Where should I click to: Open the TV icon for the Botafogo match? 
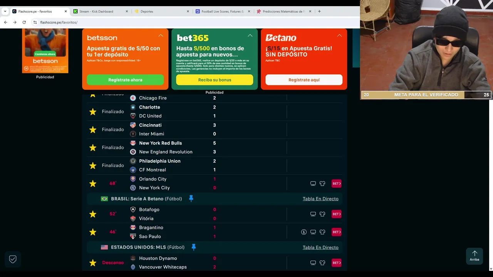coord(313,214)
